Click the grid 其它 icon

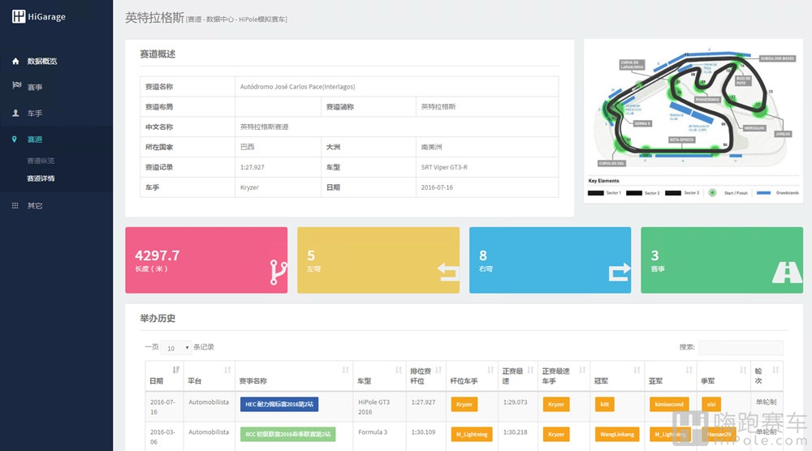pyautogui.click(x=15, y=205)
